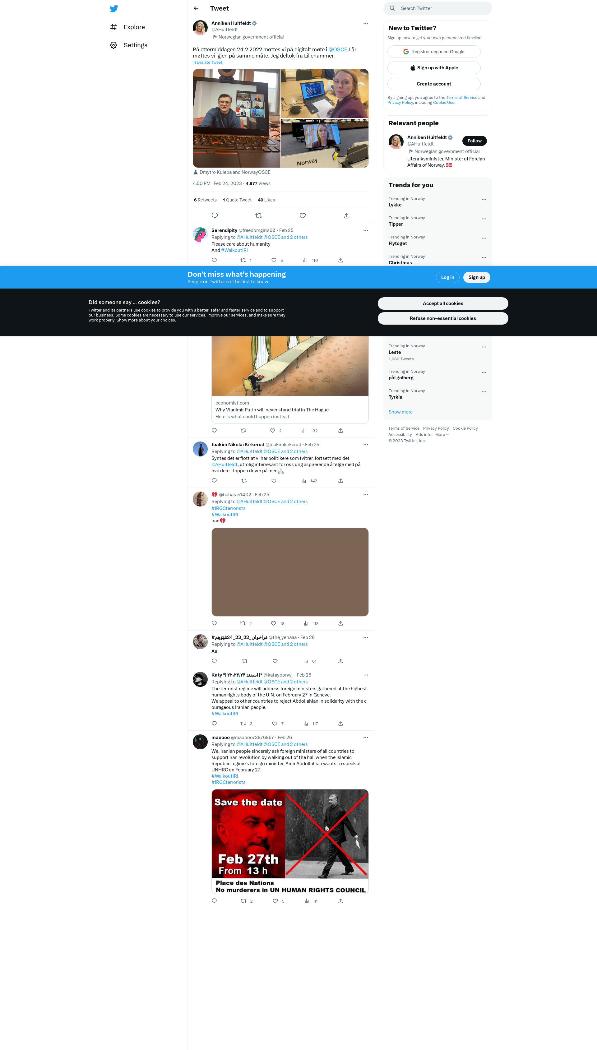Log in from the blue banner

click(447, 278)
